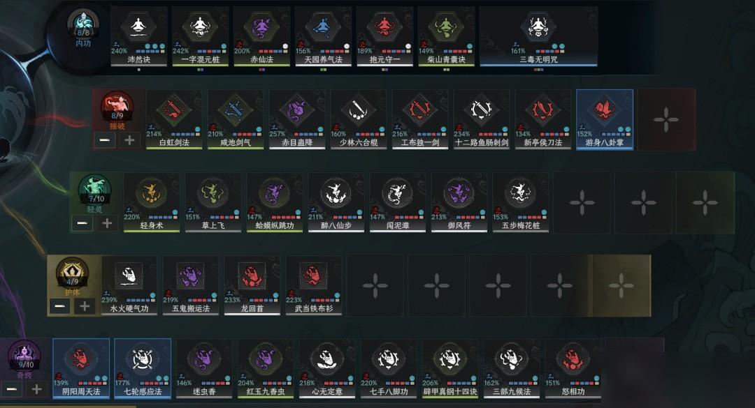This screenshot has width=755, height=408.
Task: Choose the 游身八卦掌 highlighted skill
Action: (x=604, y=119)
